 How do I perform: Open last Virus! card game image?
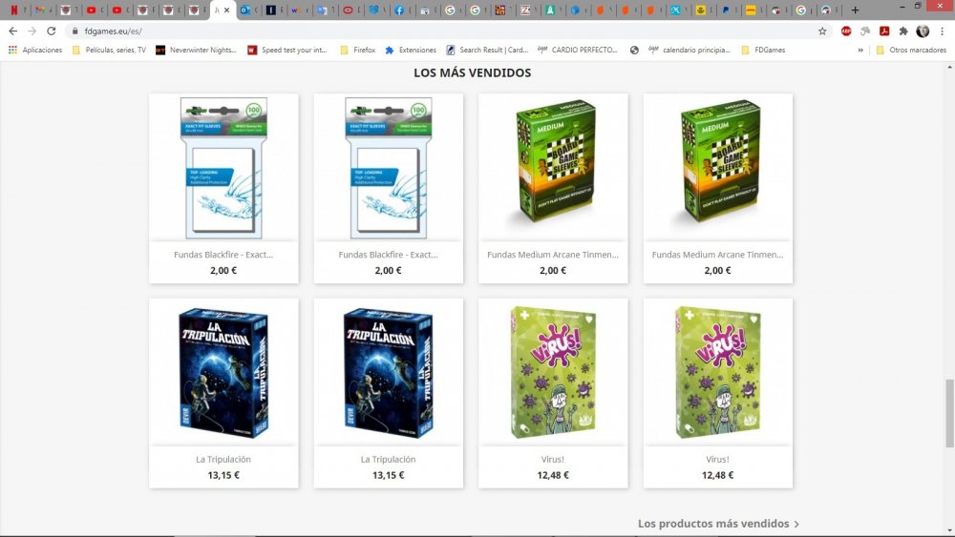[717, 372]
